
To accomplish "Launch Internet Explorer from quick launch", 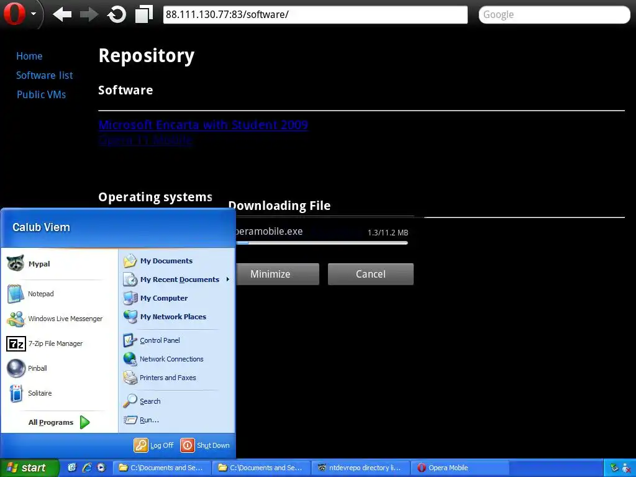I will pyautogui.click(x=87, y=468).
